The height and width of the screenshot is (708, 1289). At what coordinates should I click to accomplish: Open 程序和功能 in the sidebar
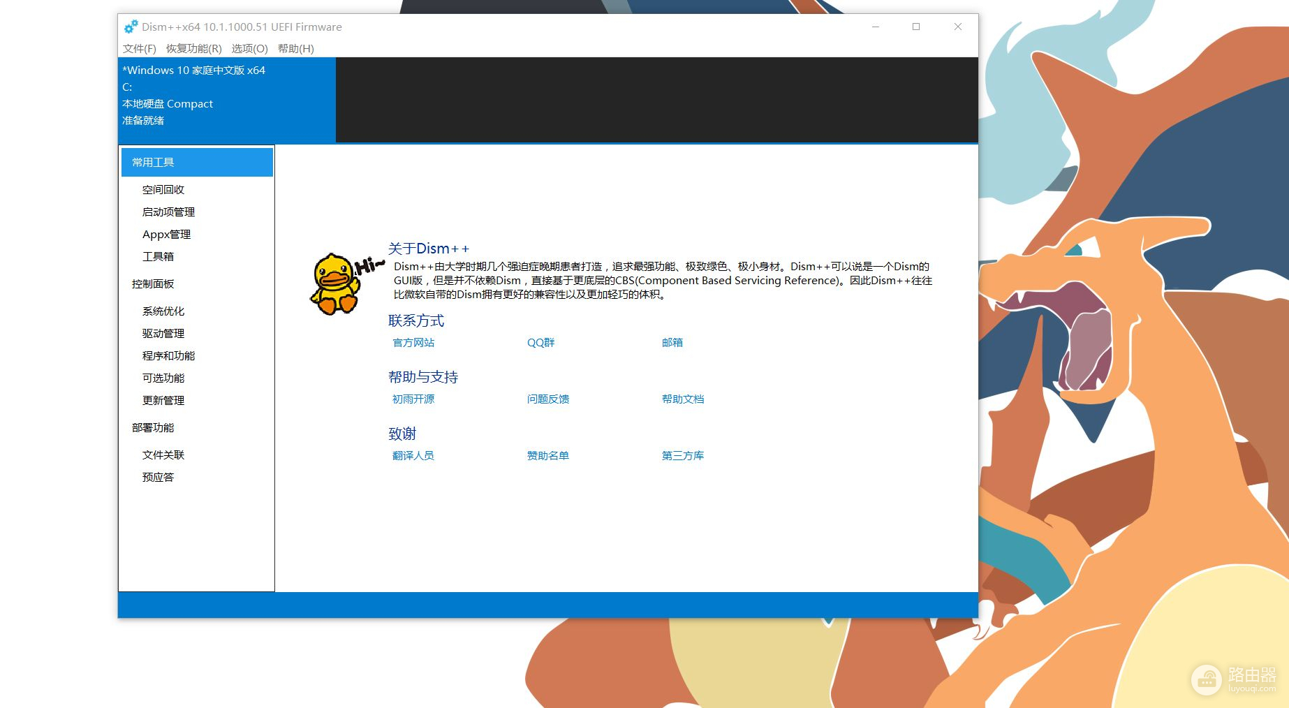[168, 355]
